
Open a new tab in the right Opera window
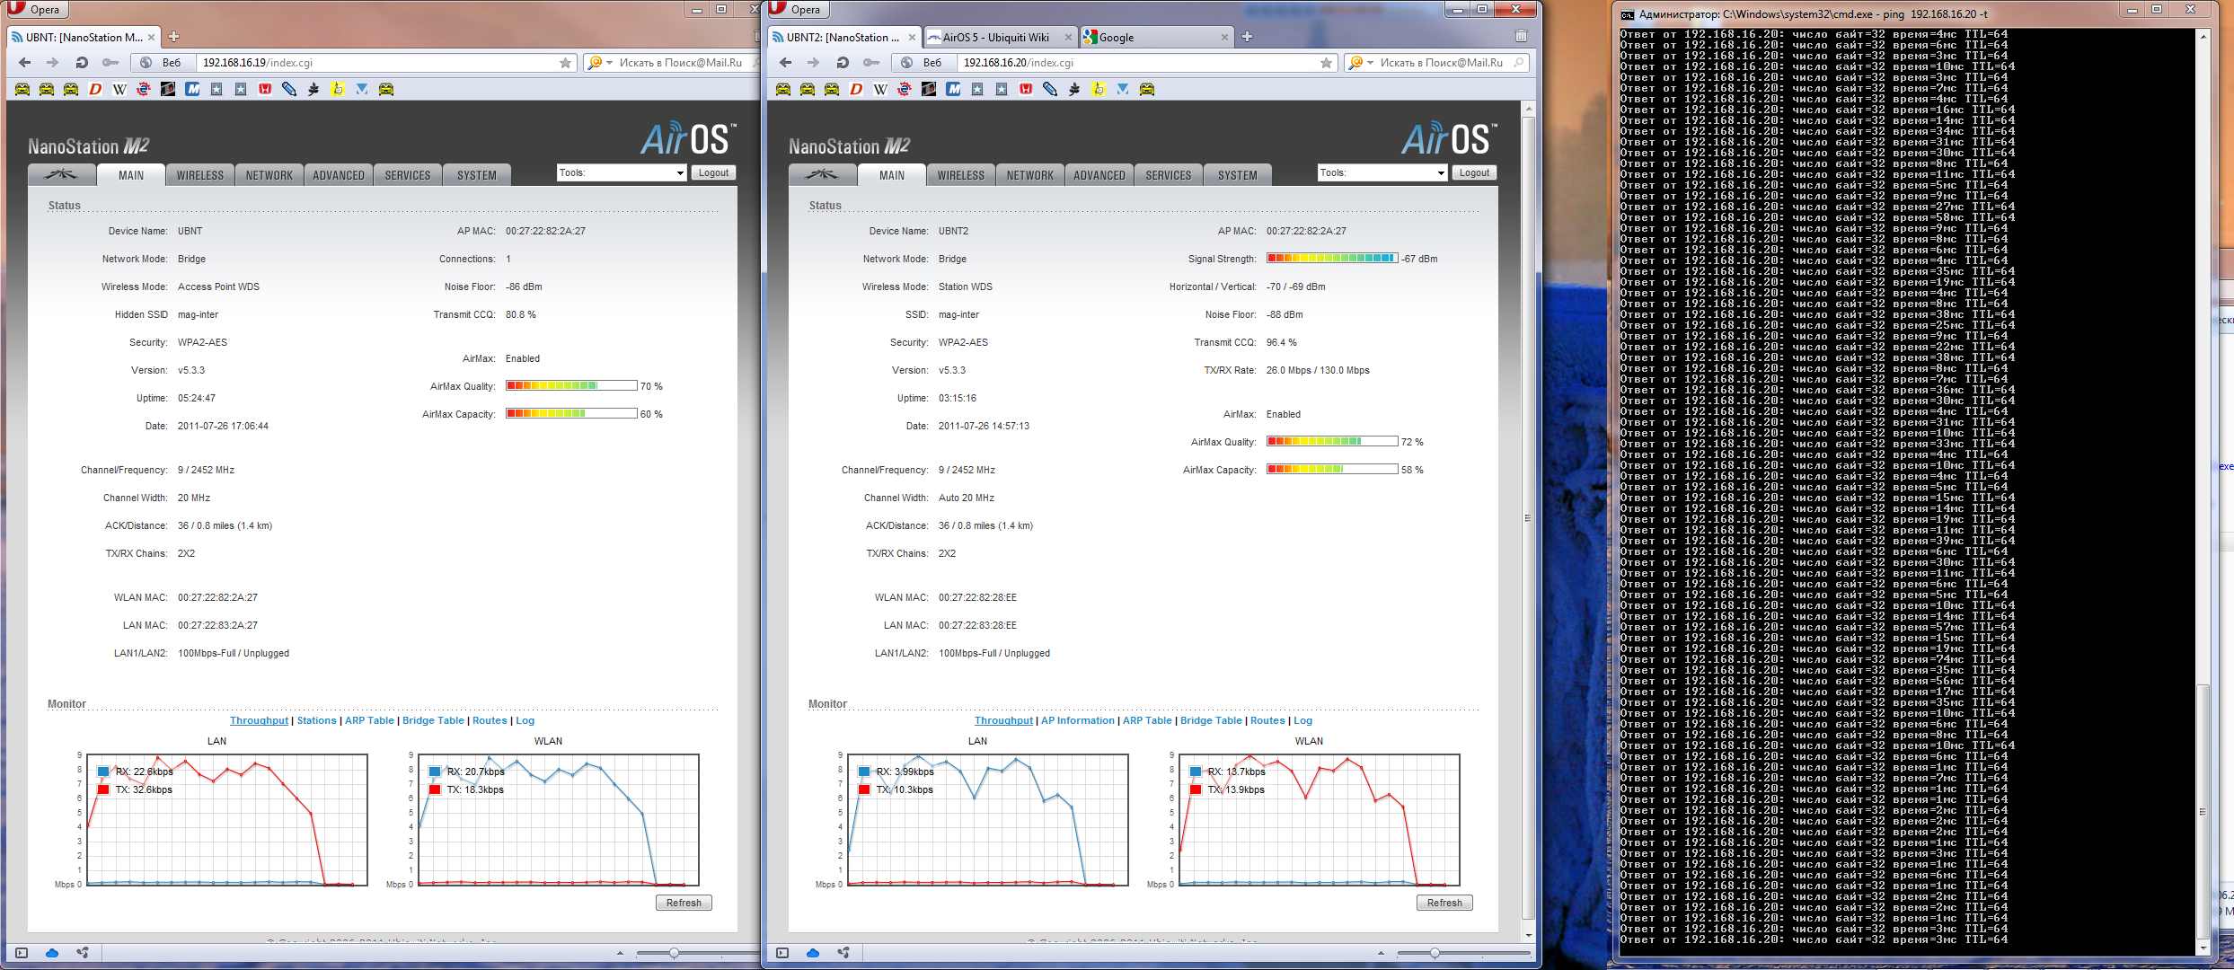pos(1247,37)
